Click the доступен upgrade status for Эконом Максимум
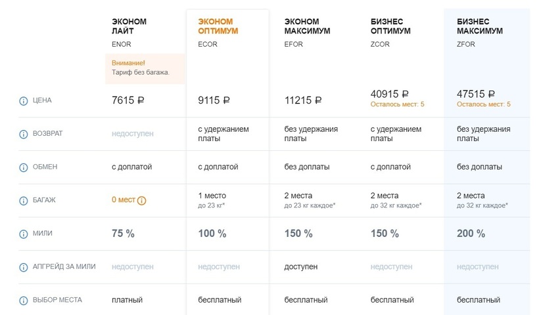Screen dimensions: 539x315 point(301,267)
